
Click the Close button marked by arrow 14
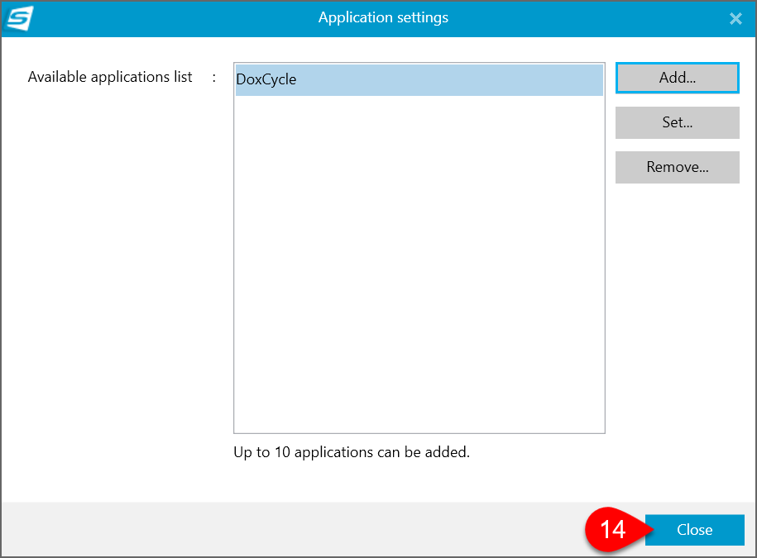pyautogui.click(x=694, y=530)
